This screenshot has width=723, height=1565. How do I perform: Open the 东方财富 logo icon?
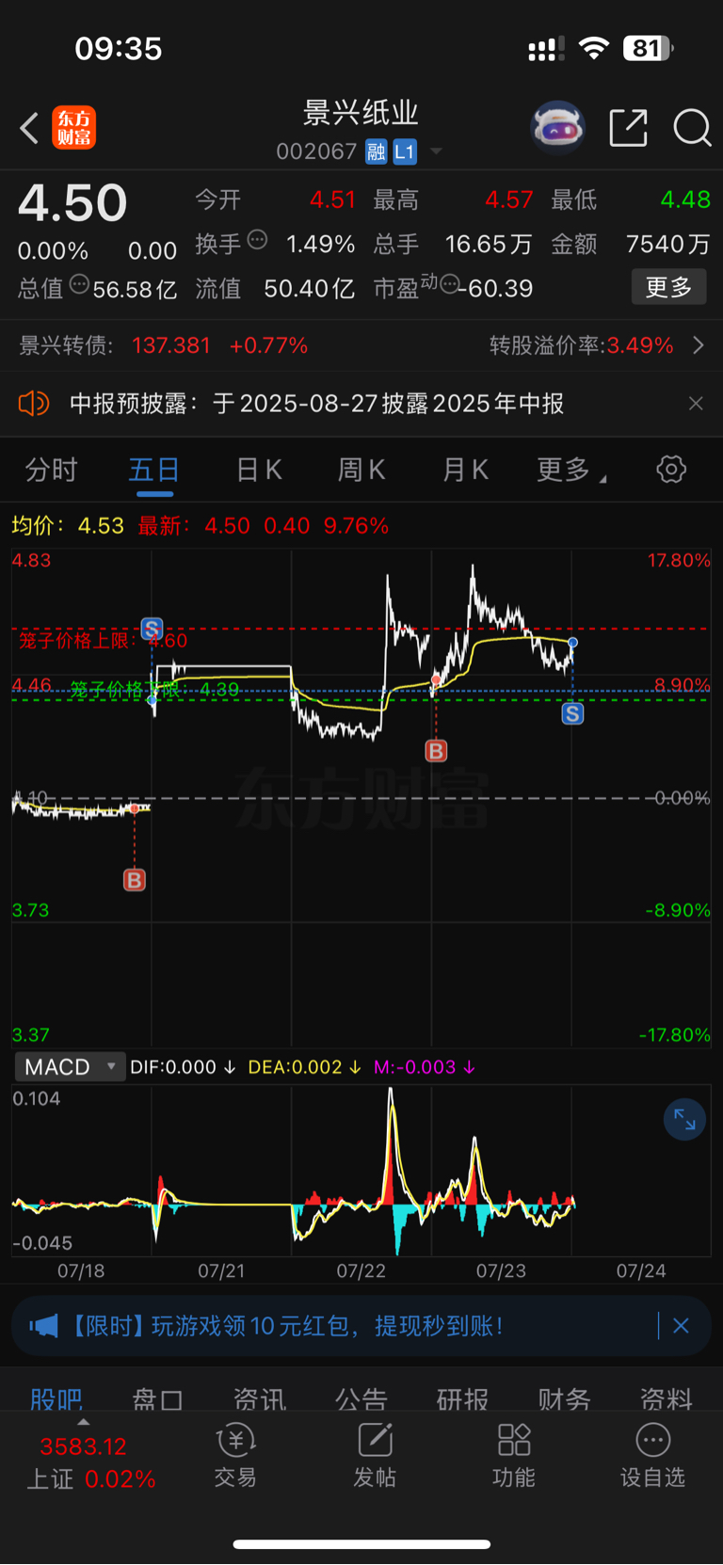tap(73, 128)
